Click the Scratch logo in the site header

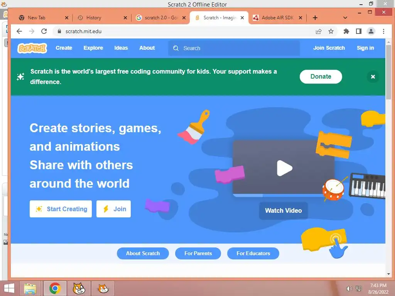coord(32,48)
